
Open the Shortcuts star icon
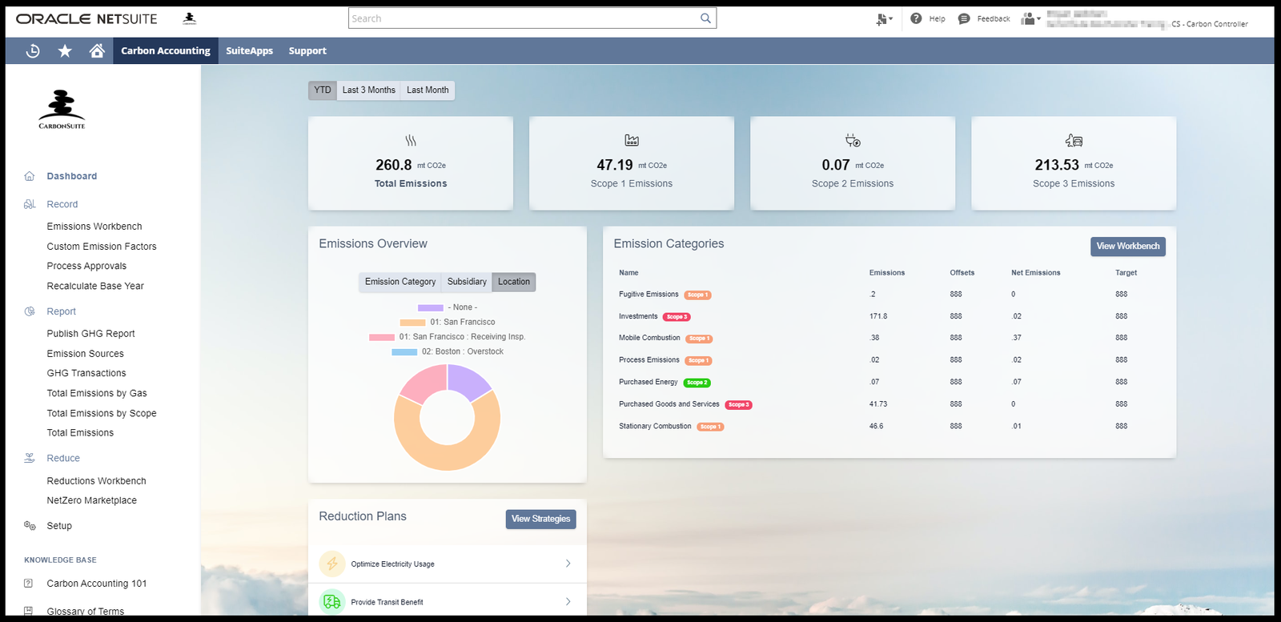pos(65,51)
